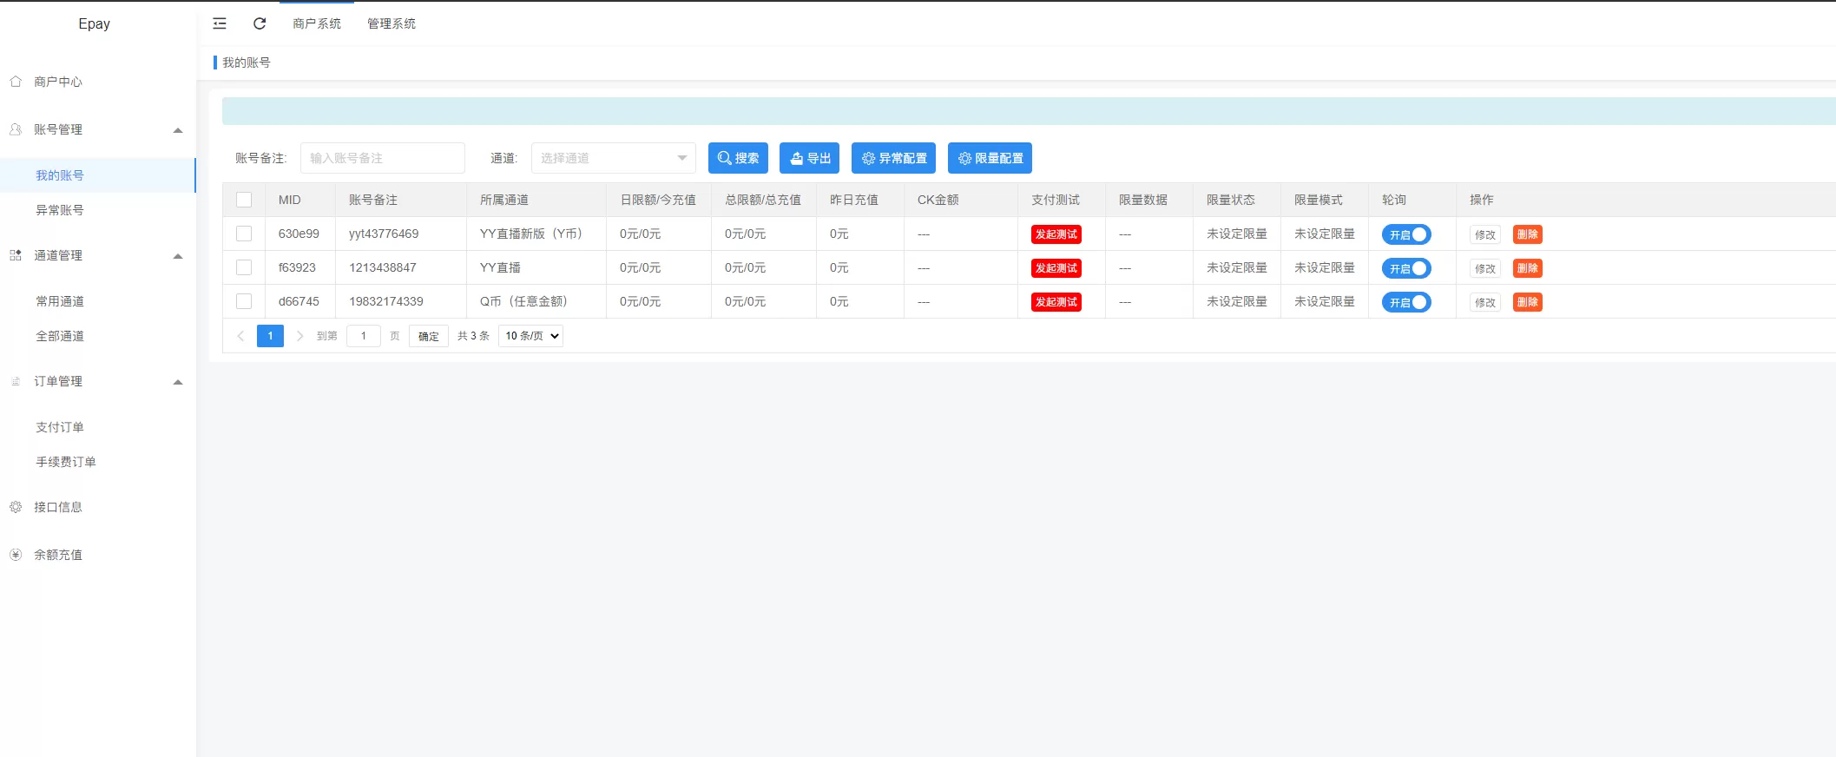Select the checkbox for row 630e99
This screenshot has height=757, width=1836.
[x=244, y=234]
